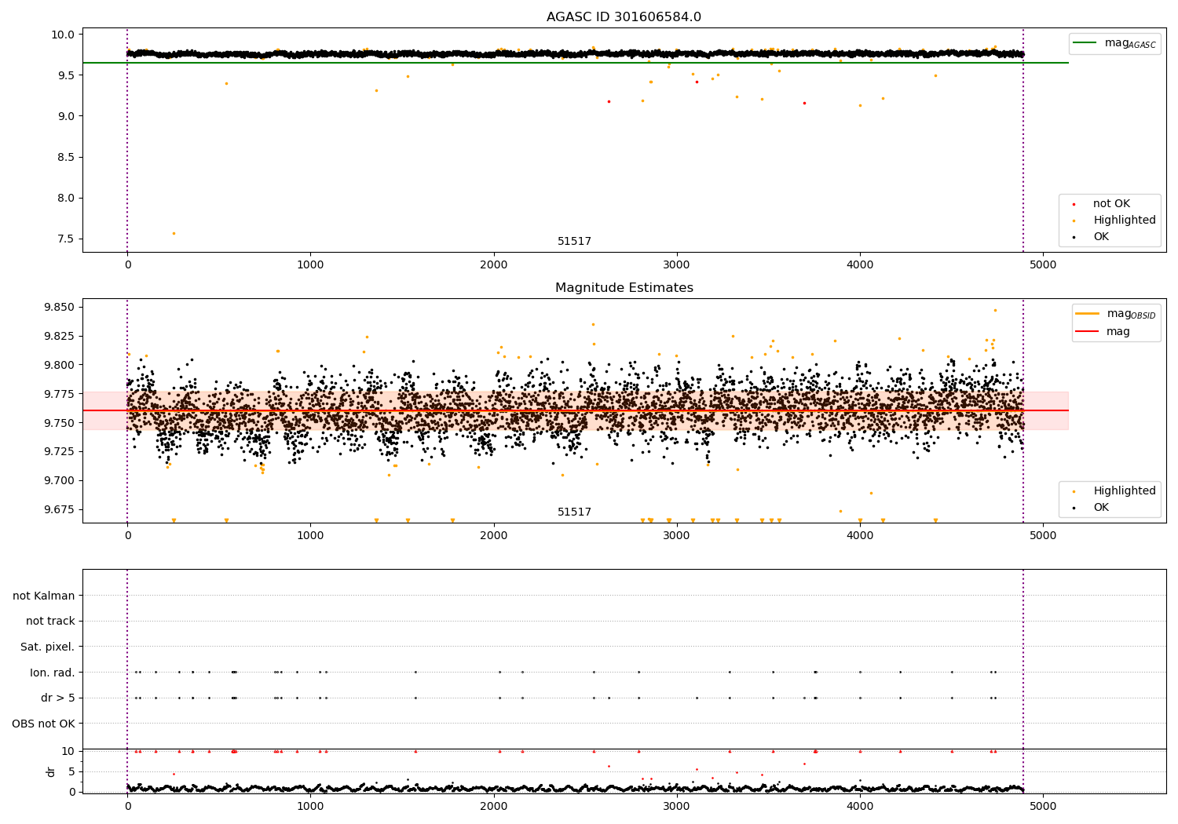Click the 7.5 y-tick in top plot
The height and width of the screenshot is (824, 1178).
click(67, 239)
